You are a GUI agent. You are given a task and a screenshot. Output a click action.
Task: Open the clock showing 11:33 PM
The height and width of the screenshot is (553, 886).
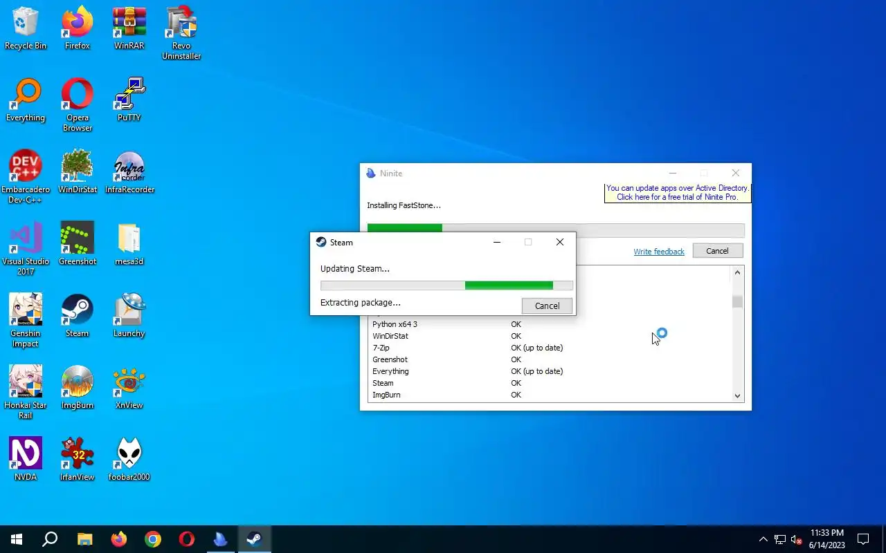tap(826, 539)
